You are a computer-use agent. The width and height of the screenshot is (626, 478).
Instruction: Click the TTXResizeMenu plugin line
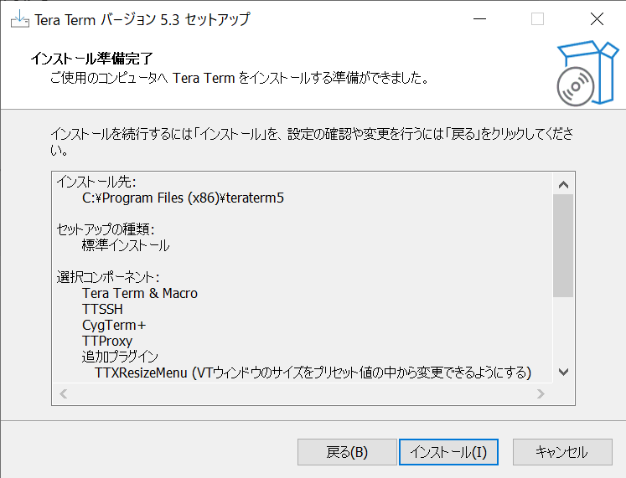(313, 373)
